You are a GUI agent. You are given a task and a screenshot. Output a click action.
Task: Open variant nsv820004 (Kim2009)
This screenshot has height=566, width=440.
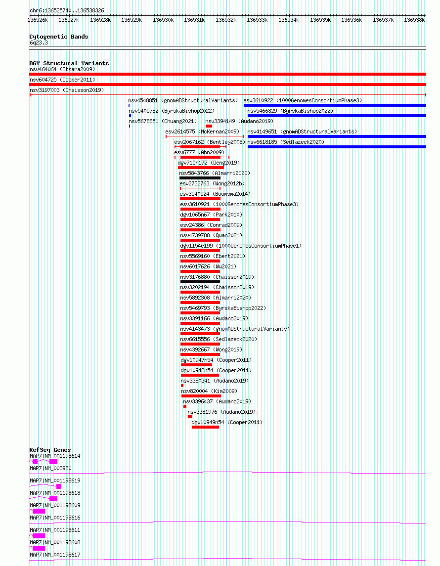[x=209, y=392]
